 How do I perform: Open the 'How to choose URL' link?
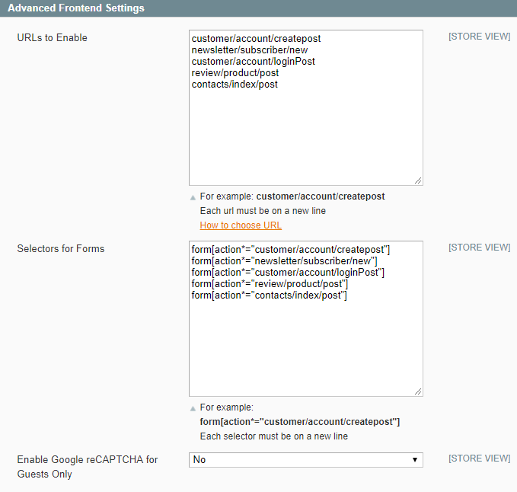click(x=241, y=225)
